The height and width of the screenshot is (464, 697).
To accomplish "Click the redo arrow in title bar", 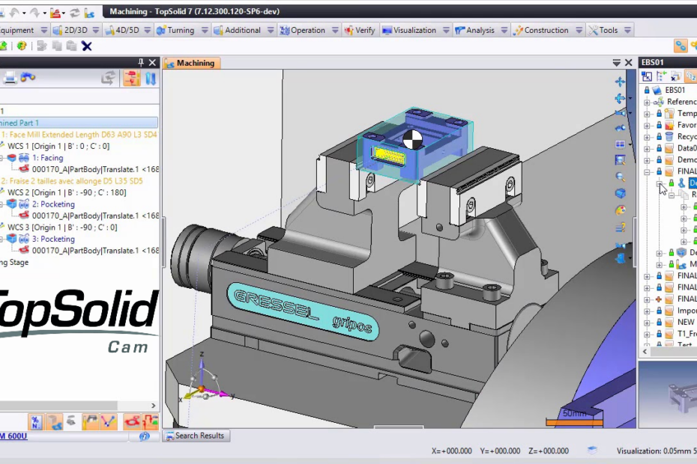I will tap(34, 12).
